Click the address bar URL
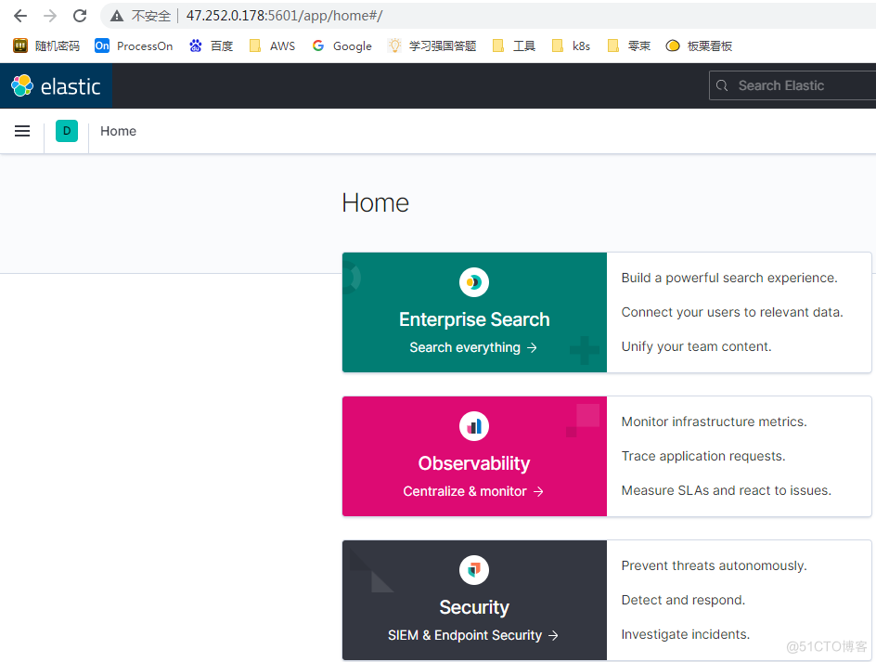 284,16
